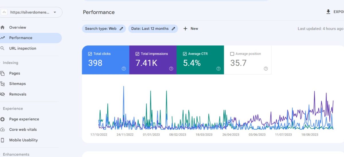
Task: Collapse the Experience section
Action: point(13,108)
